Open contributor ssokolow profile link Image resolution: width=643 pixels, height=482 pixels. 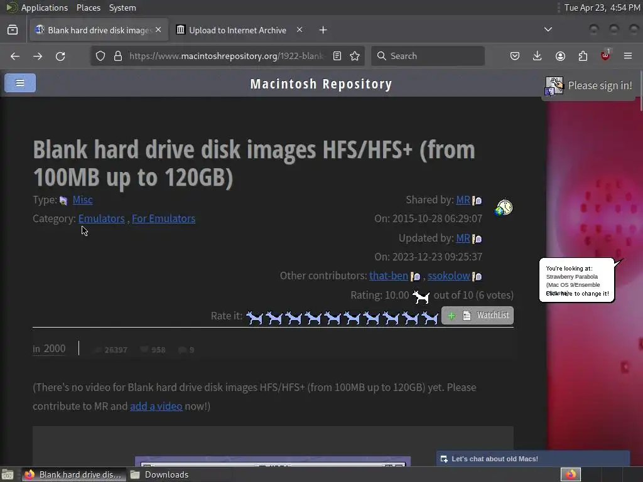(x=448, y=276)
